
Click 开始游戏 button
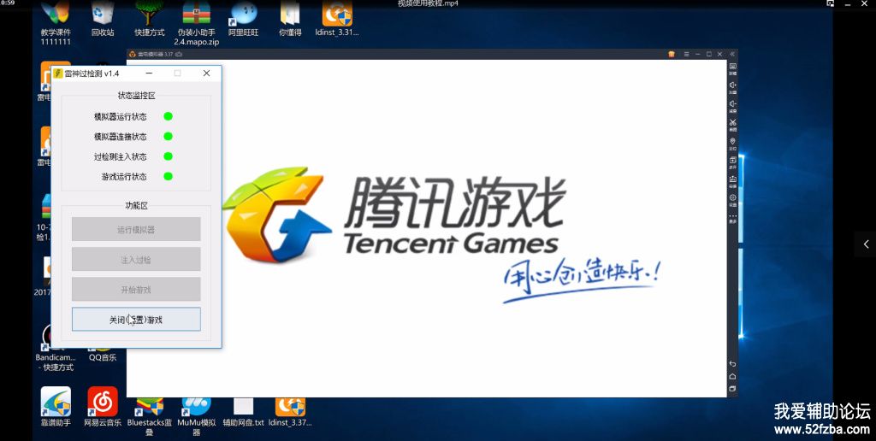(136, 290)
